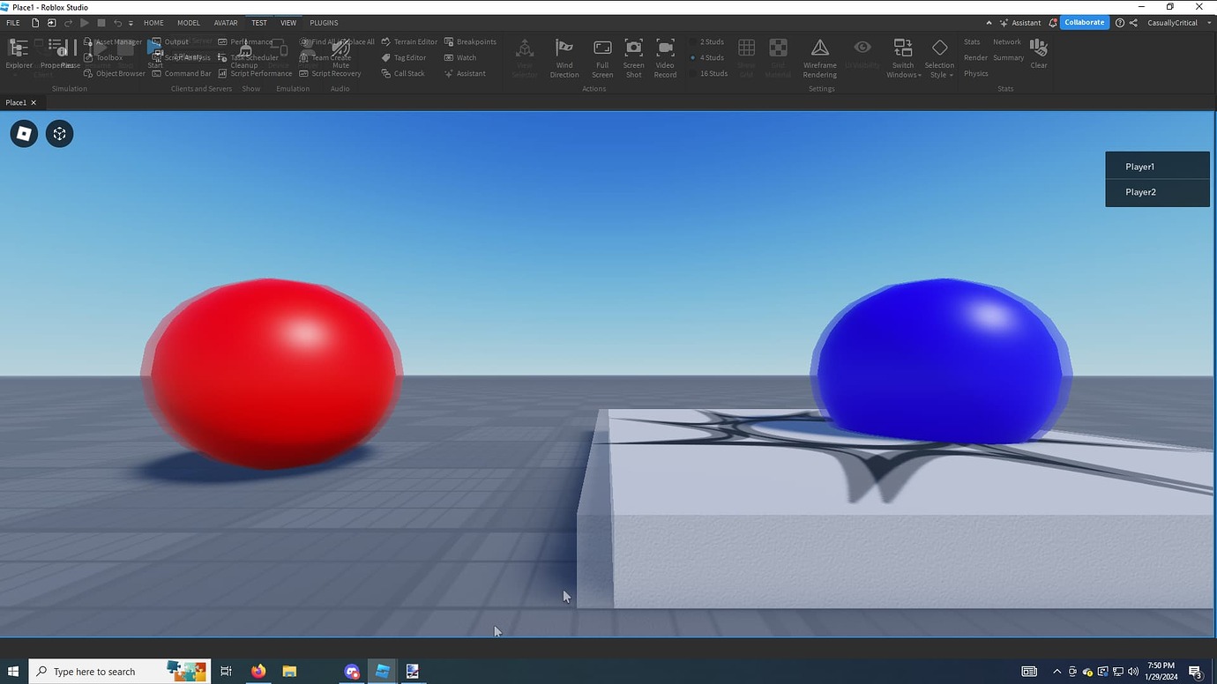1217x684 pixels.
Task: Select the 4 Studs grid option
Action: [x=711, y=57]
